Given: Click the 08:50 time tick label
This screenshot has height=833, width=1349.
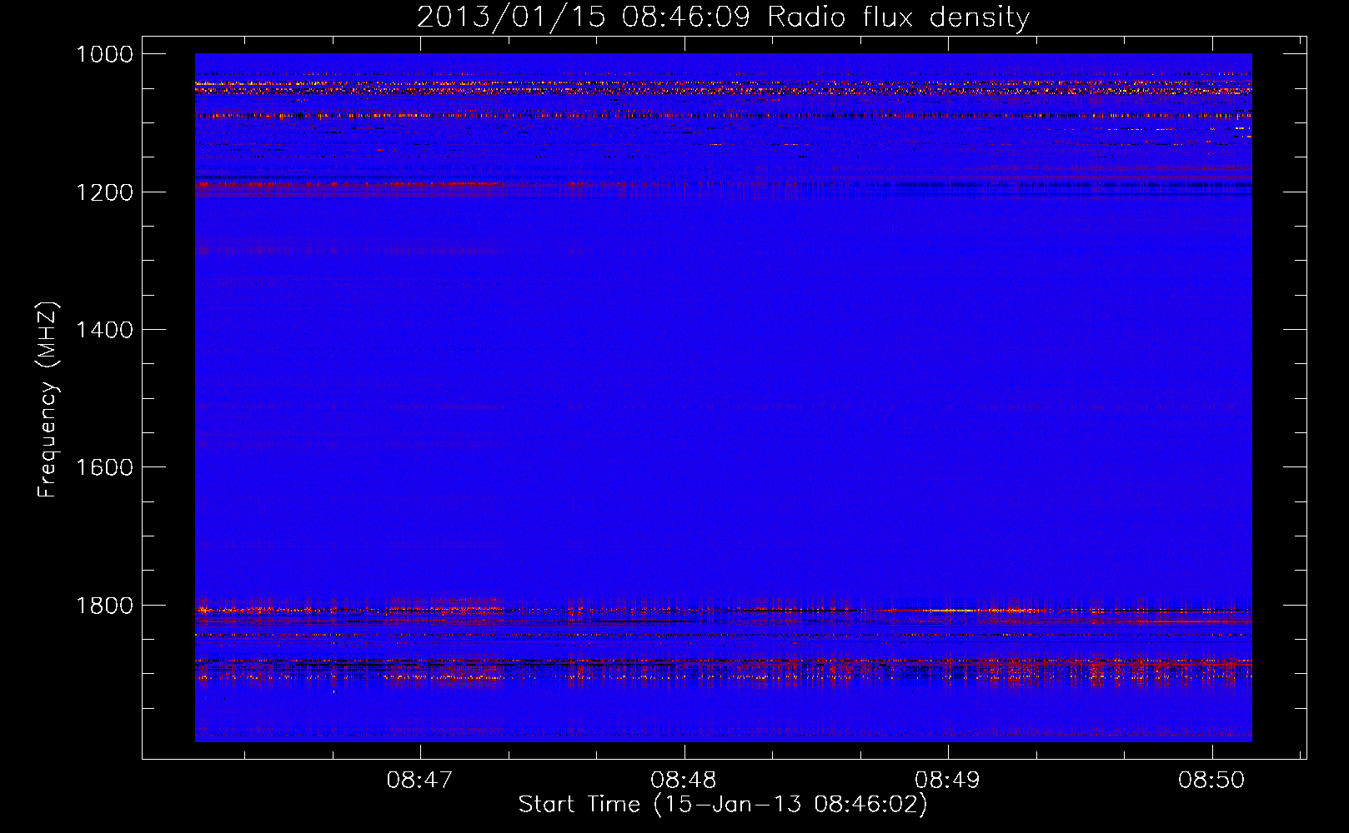Looking at the screenshot, I should pos(1211,780).
